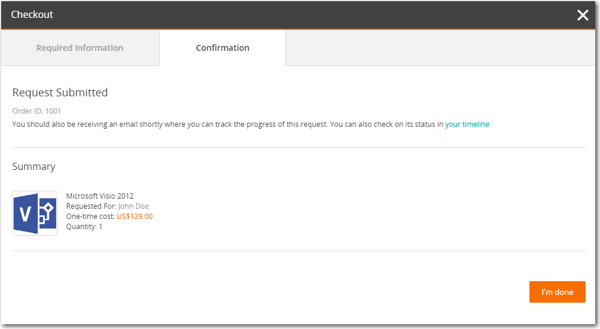This screenshot has height=329, width=600.
Task: Click the US$129.00 price value
Action: coord(135,217)
